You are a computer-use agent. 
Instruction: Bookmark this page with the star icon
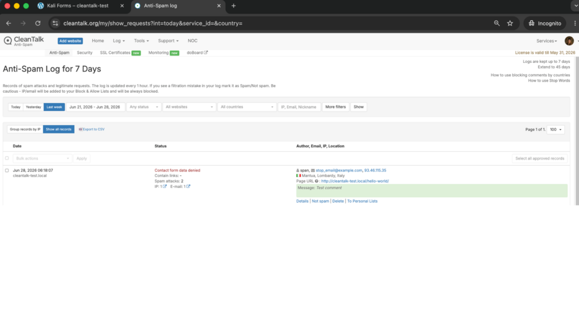click(x=510, y=23)
